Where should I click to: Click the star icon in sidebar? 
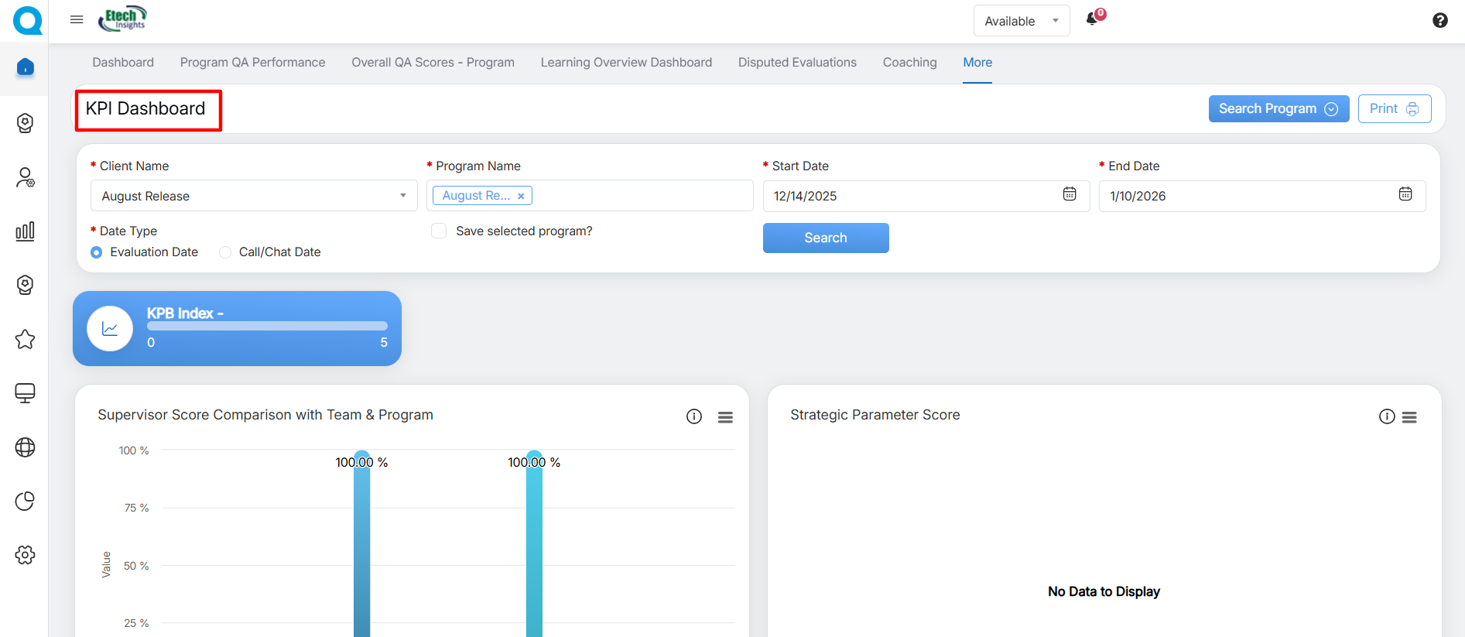(25, 339)
